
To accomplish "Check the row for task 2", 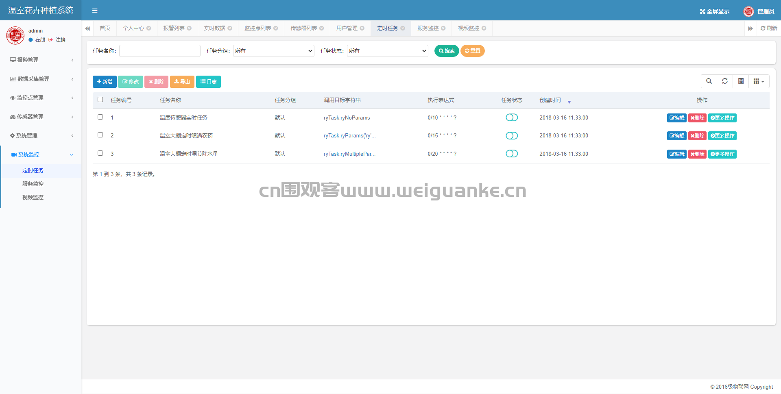I will pos(100,135).
